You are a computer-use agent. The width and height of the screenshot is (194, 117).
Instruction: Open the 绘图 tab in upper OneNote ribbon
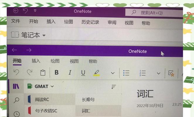[x=68, y=22]
